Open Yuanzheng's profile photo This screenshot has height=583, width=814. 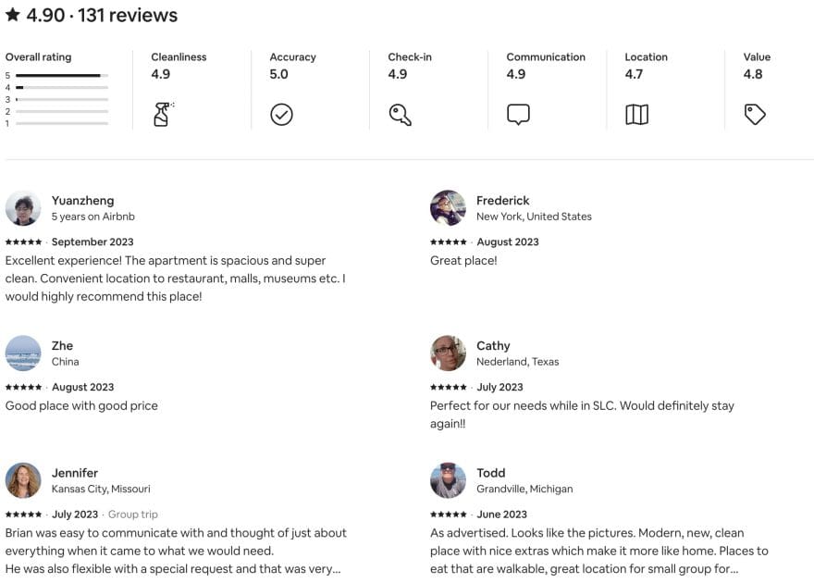pos(23,208)
